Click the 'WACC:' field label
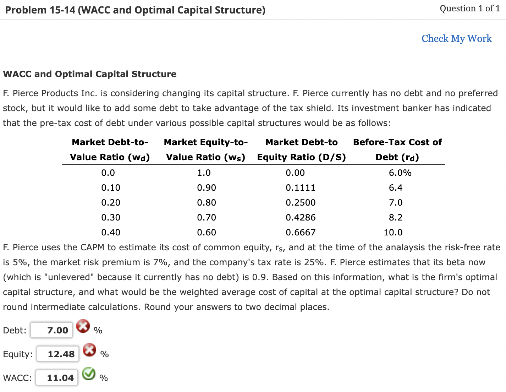This screenshot has width=506, height=392. (17, 378)
